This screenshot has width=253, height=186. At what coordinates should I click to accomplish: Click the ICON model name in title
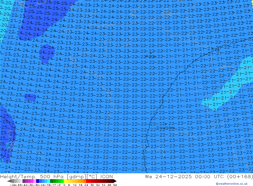tap(107, 176)
